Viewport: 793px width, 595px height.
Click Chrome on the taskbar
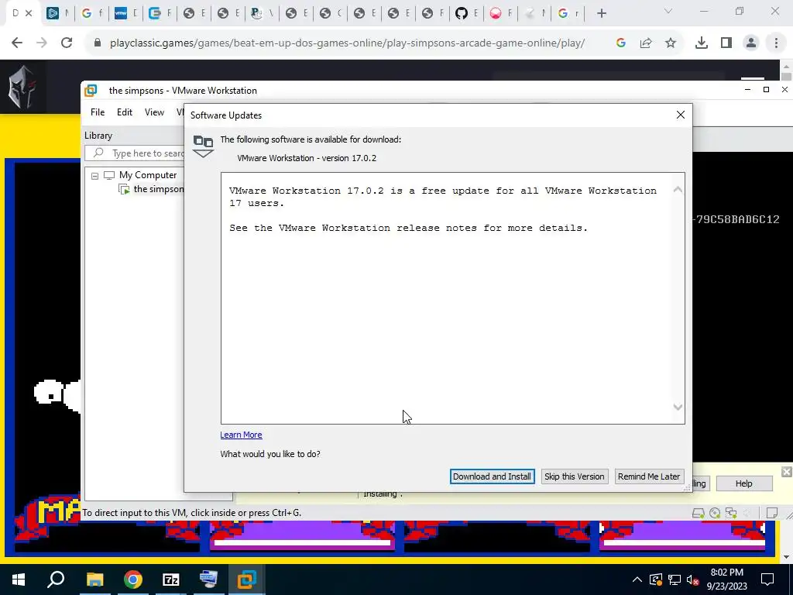pos(132,580)
